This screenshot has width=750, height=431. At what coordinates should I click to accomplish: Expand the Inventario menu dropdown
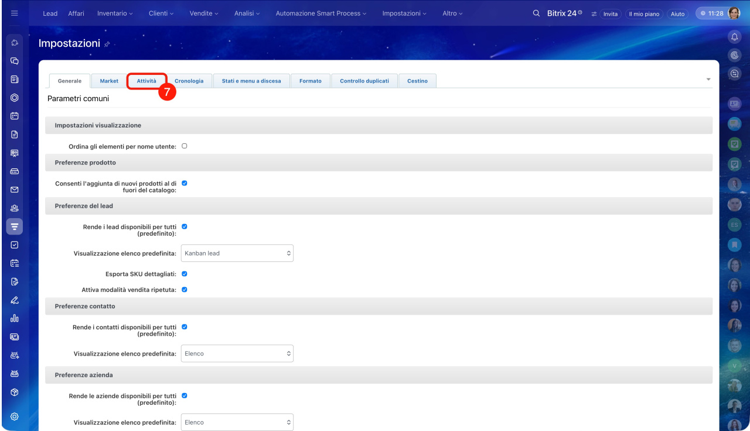(115, 13)
